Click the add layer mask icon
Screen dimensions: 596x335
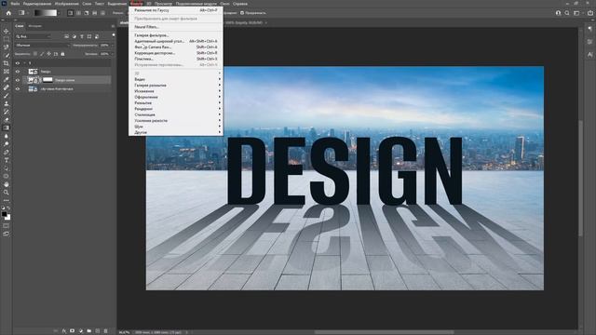pyautogui.click(x=73, y=331)
